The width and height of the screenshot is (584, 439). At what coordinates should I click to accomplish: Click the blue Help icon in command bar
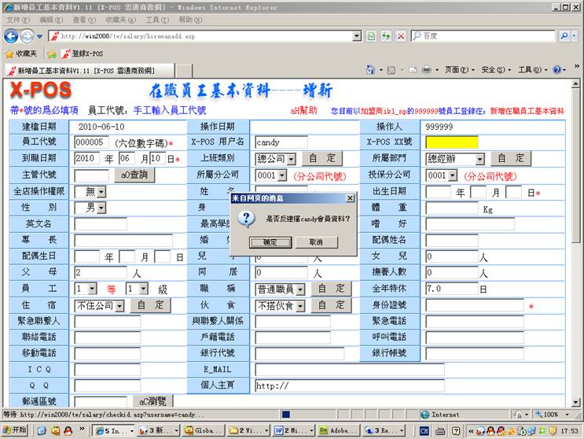(556, 70)
